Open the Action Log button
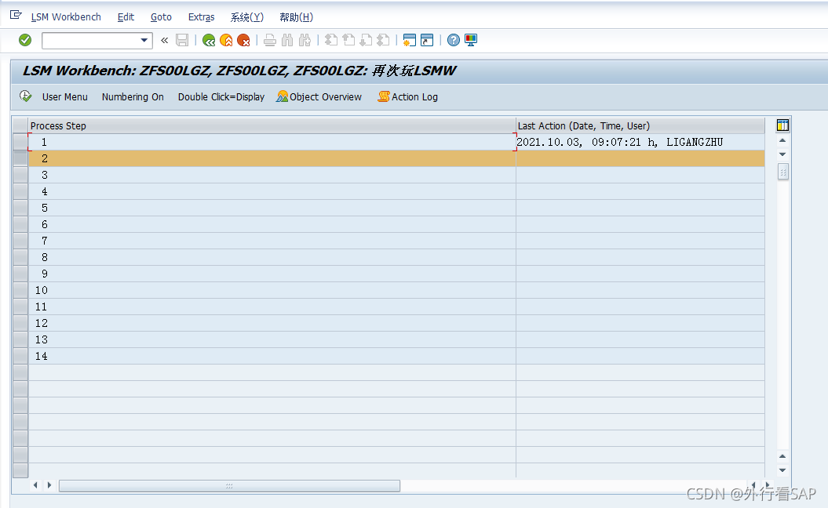 407,97
